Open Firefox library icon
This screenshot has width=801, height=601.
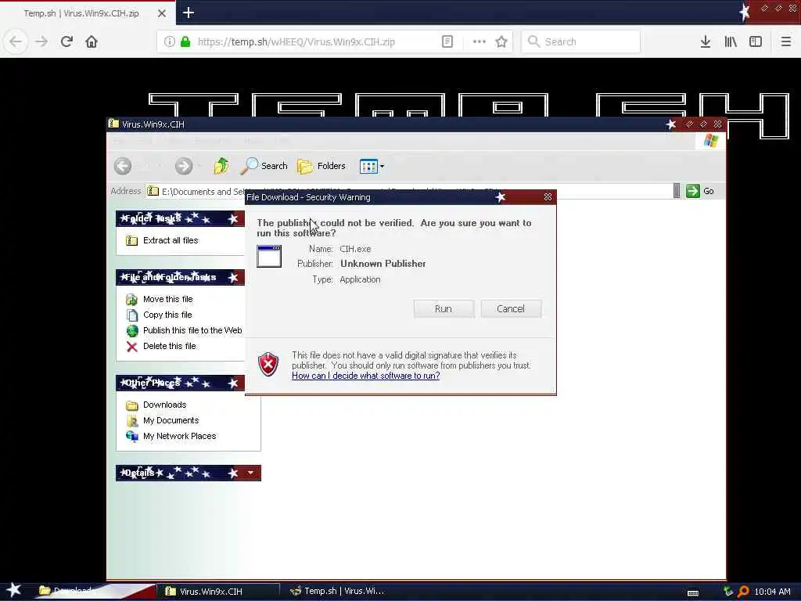[731, 41]
